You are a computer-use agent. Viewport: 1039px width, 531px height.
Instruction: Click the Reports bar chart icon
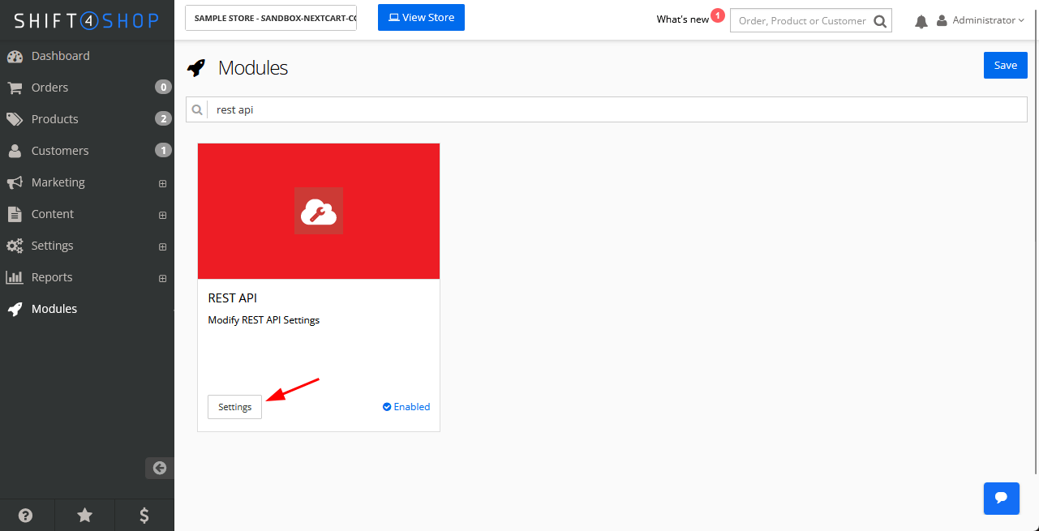tap(15, 277)
